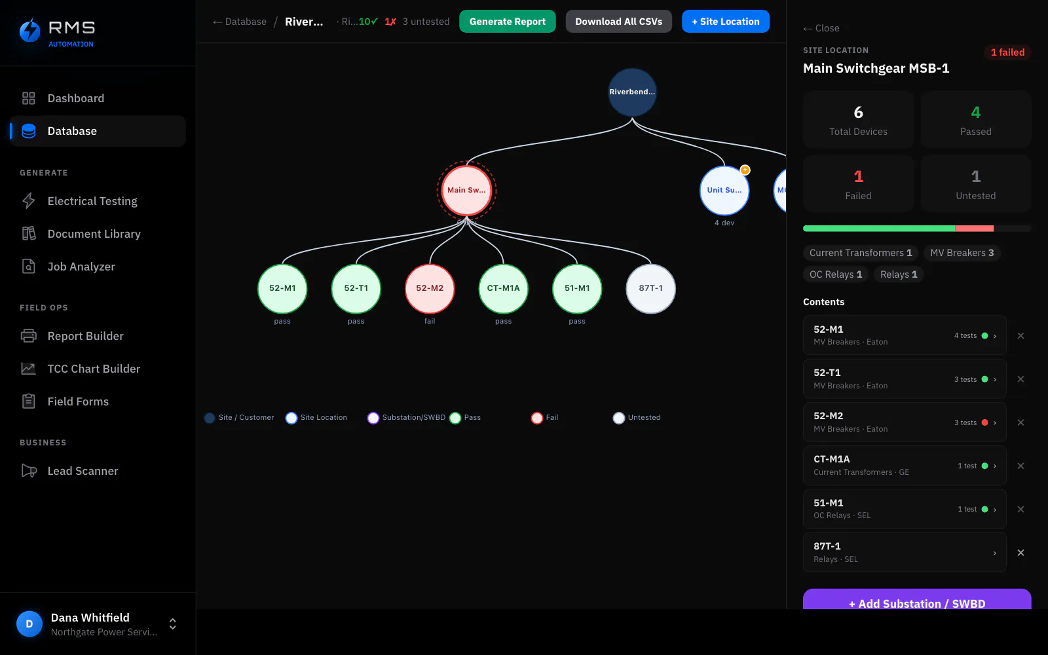Expand the 52-M2 failed device chevron
Viewport: 1048px width, 655px height.
[x=995, y=422]
